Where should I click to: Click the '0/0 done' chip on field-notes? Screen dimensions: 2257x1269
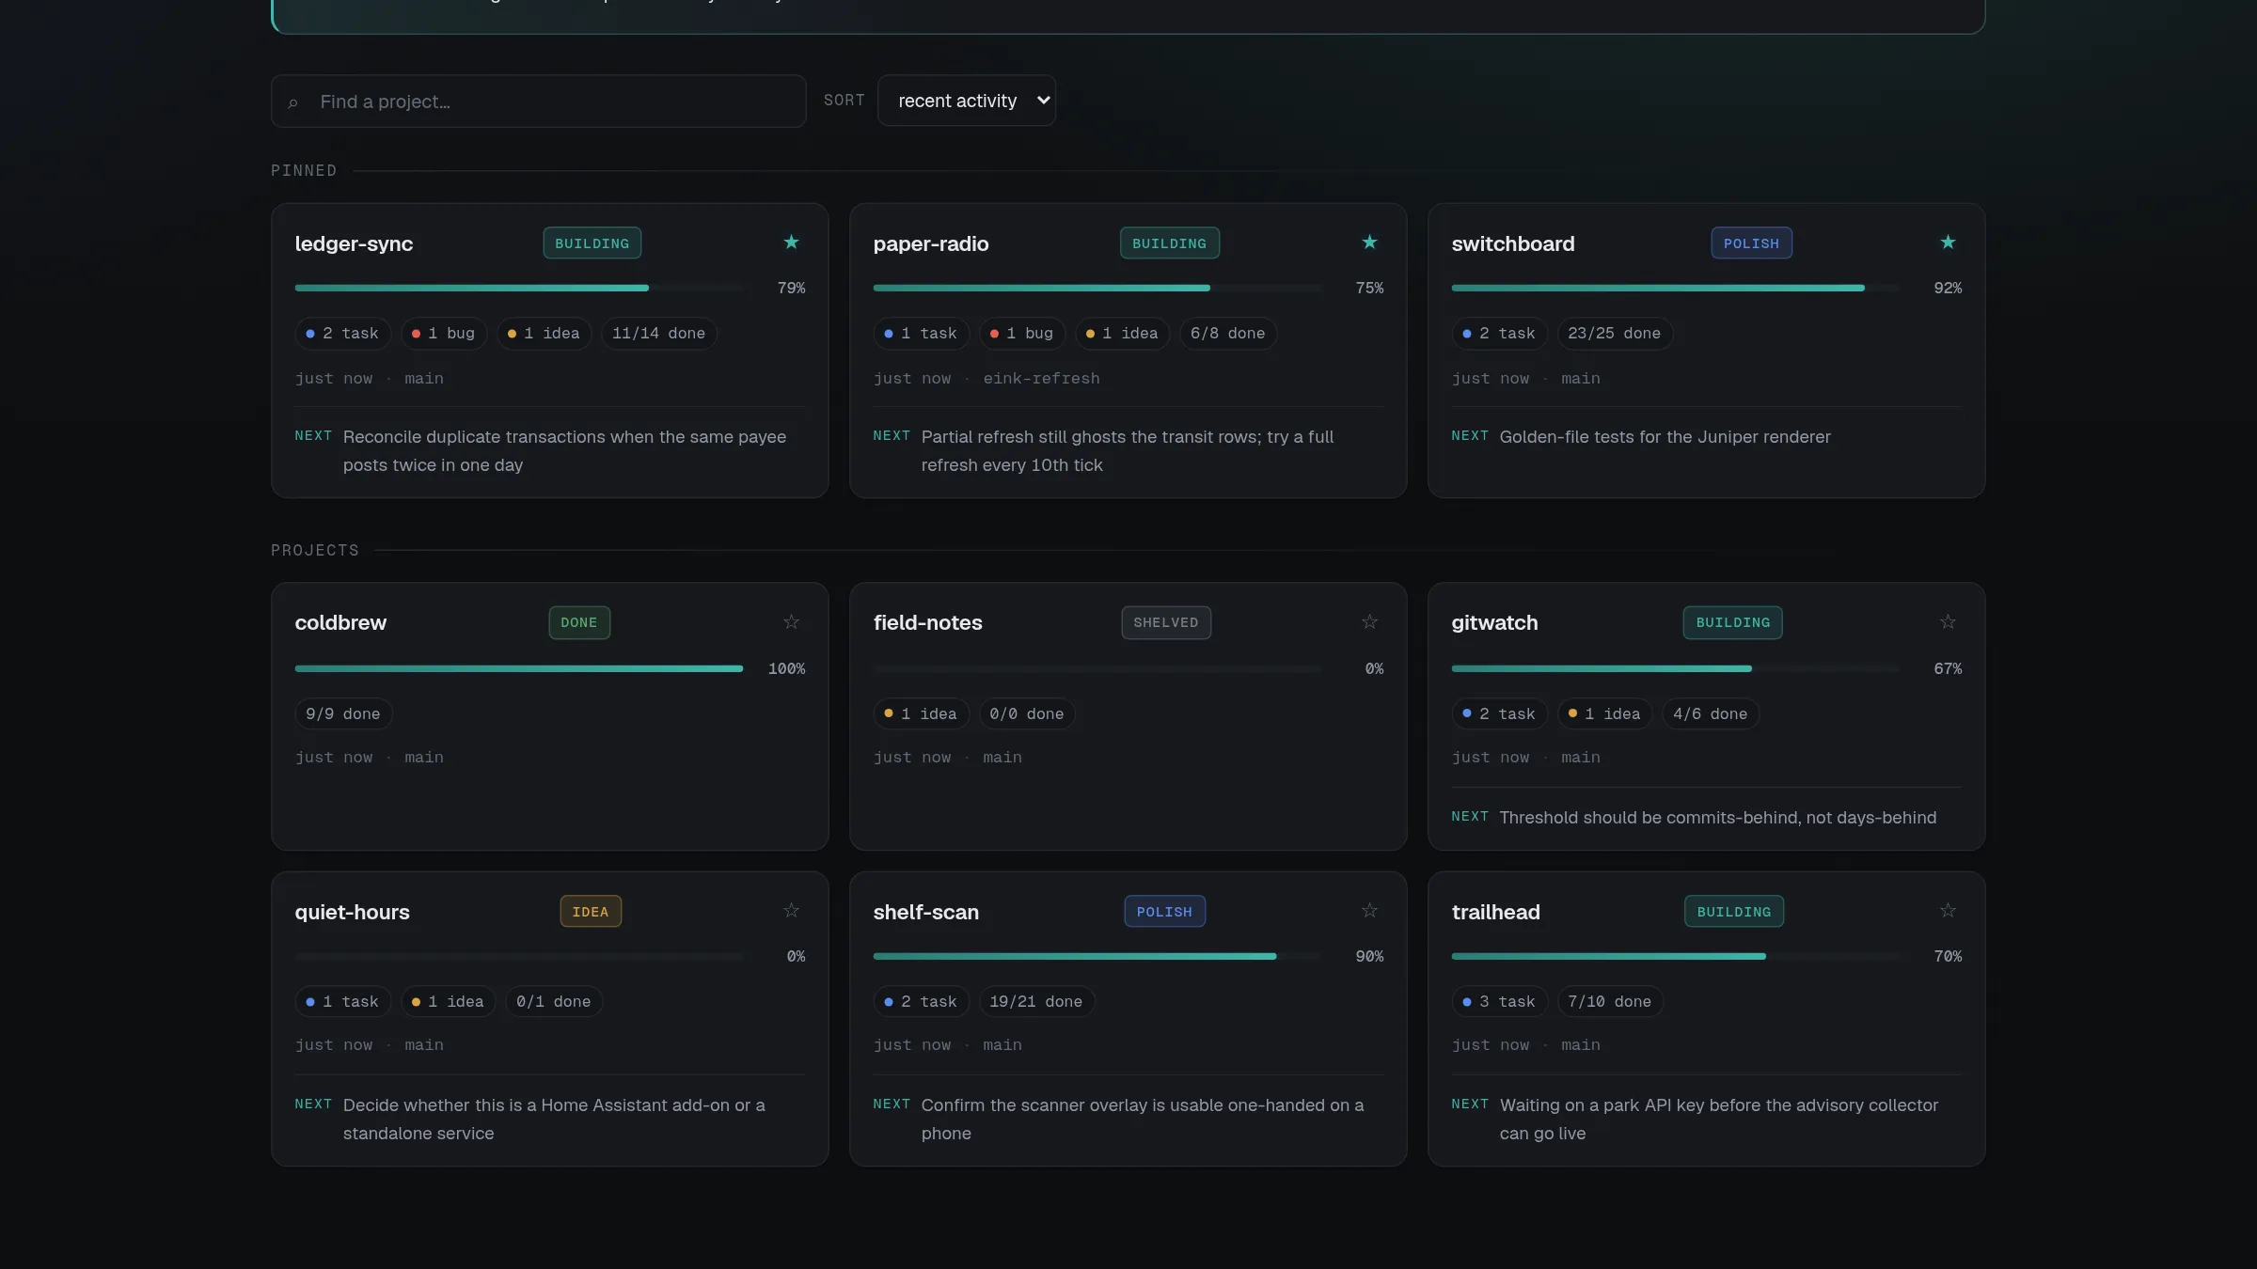1027,714
